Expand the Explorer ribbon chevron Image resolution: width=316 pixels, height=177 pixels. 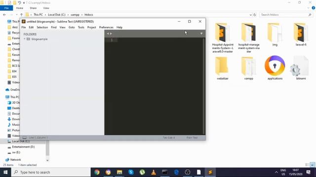coord(308,8)
